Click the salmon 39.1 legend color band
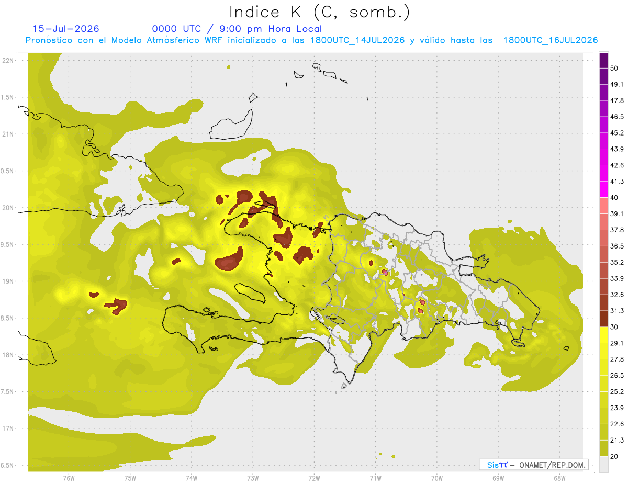The height and width of the screenshot is (485, 628). click(603, 206)
